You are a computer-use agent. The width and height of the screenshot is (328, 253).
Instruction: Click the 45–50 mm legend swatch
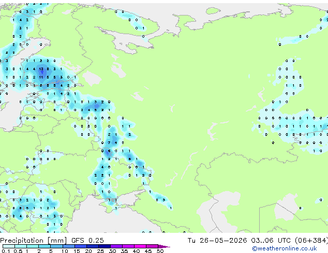click(152, 246)
